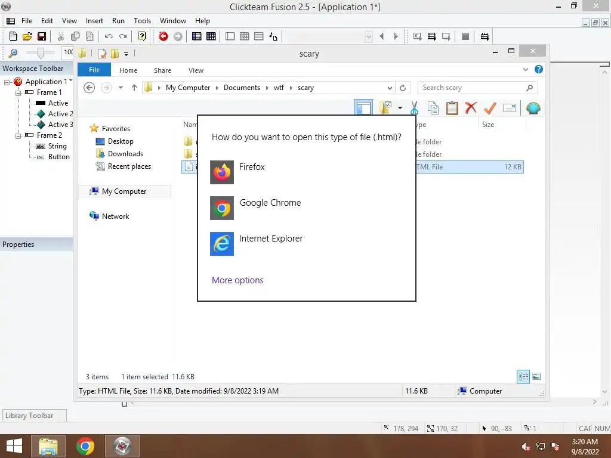The height and width of the screenshot is (458, 611).
Task: Click the muted volume tray icon
Action: [526, 447]
